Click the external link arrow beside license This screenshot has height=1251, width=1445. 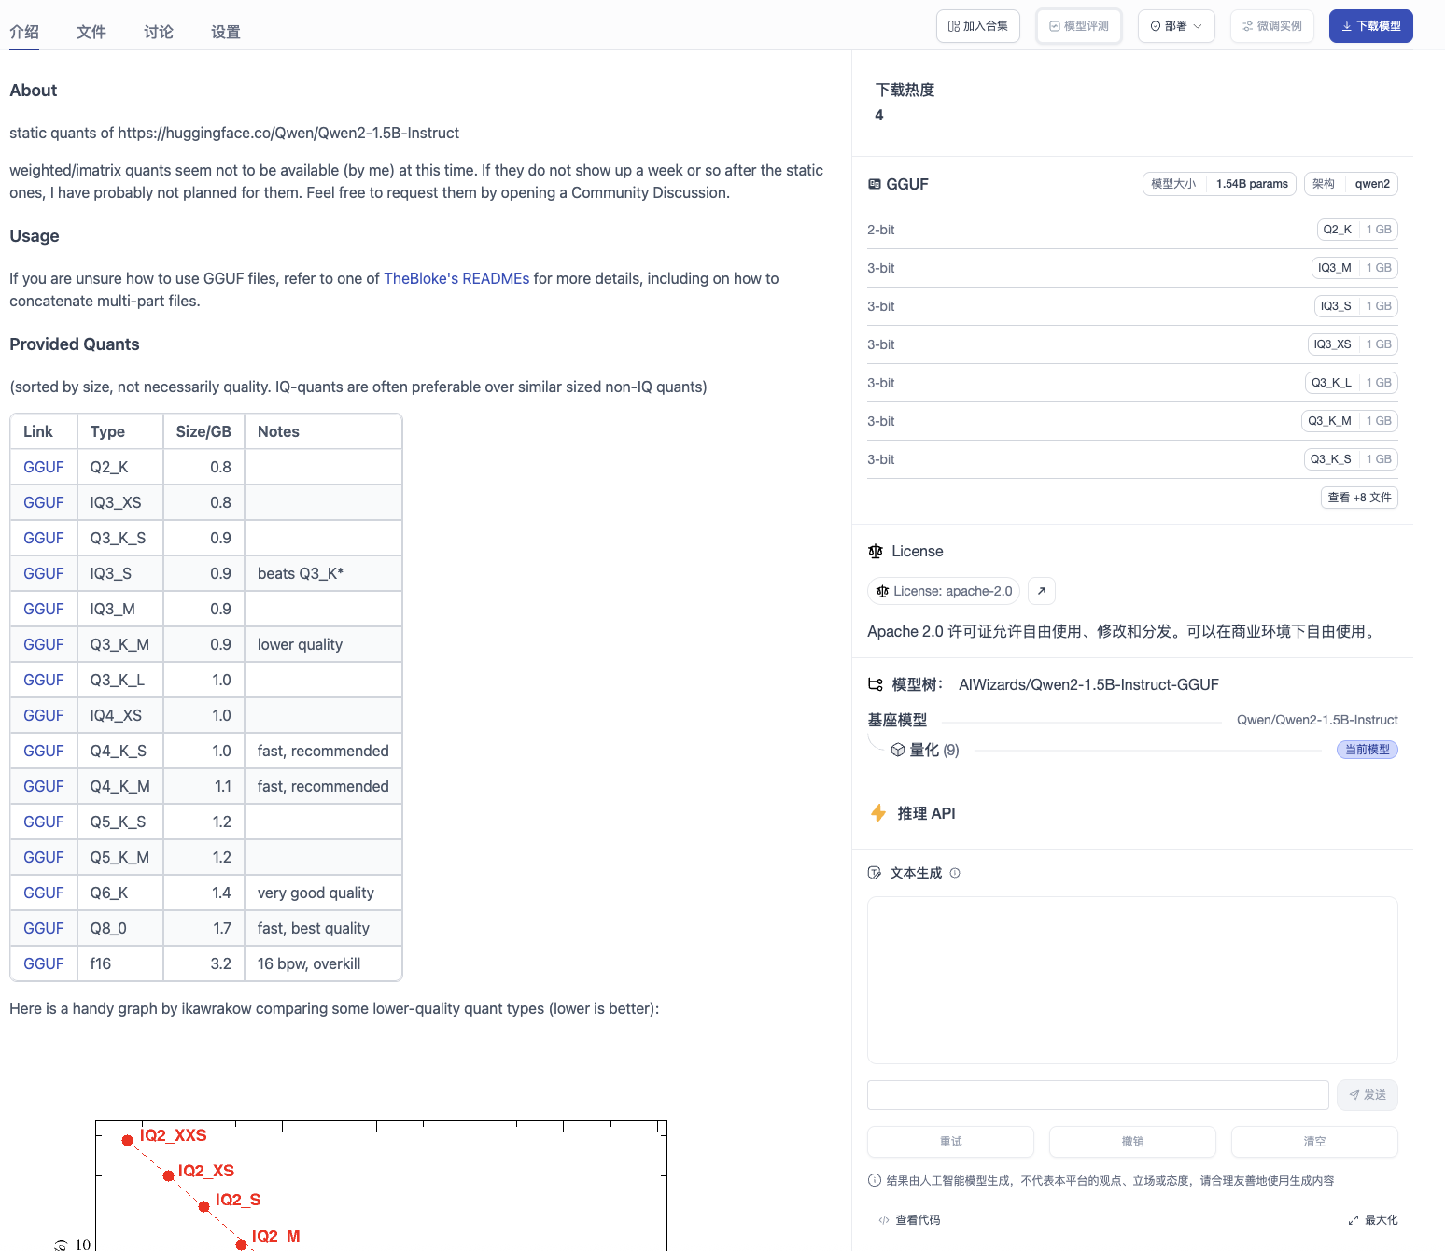(1041, 591)
